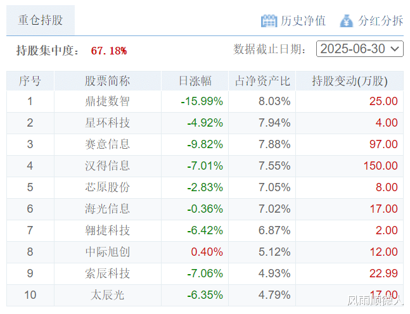Select the 22.99 holding change value
Viewport: 410px width, 314px height.
pos(383,273)
